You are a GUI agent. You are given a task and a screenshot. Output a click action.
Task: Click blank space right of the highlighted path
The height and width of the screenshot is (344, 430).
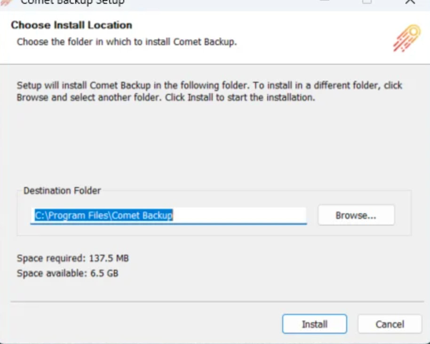240,215
